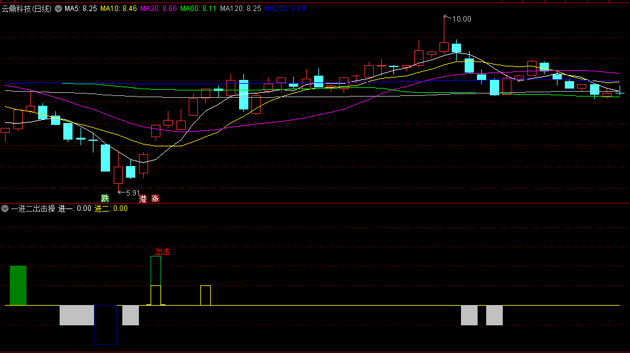
Task: Select the blue-outlined negative indicator bar
Action: click(105, 325)
